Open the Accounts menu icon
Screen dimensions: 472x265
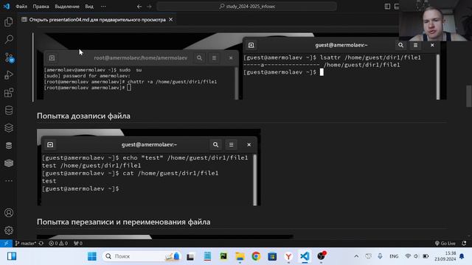(9, 213)
